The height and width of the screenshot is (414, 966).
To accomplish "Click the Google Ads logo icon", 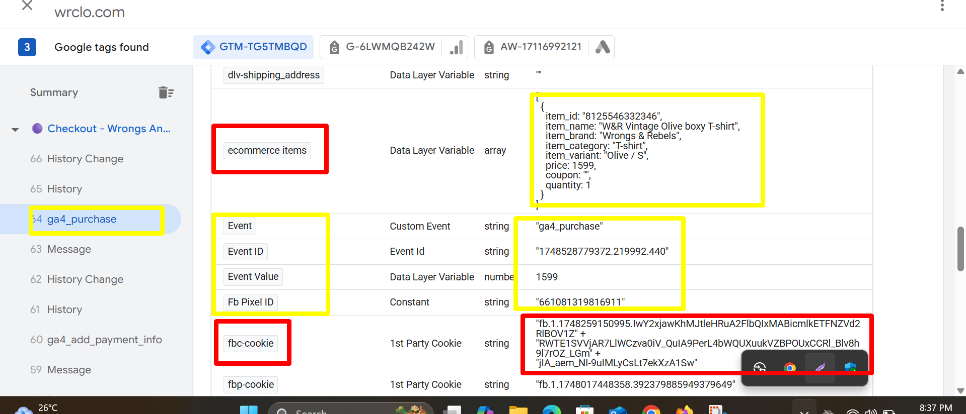I will (x=602, y=47).
